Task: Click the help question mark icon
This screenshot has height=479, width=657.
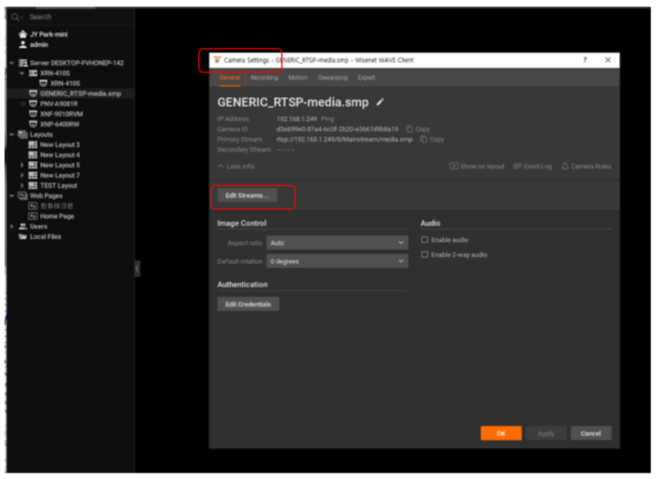Action: point(584,60)
